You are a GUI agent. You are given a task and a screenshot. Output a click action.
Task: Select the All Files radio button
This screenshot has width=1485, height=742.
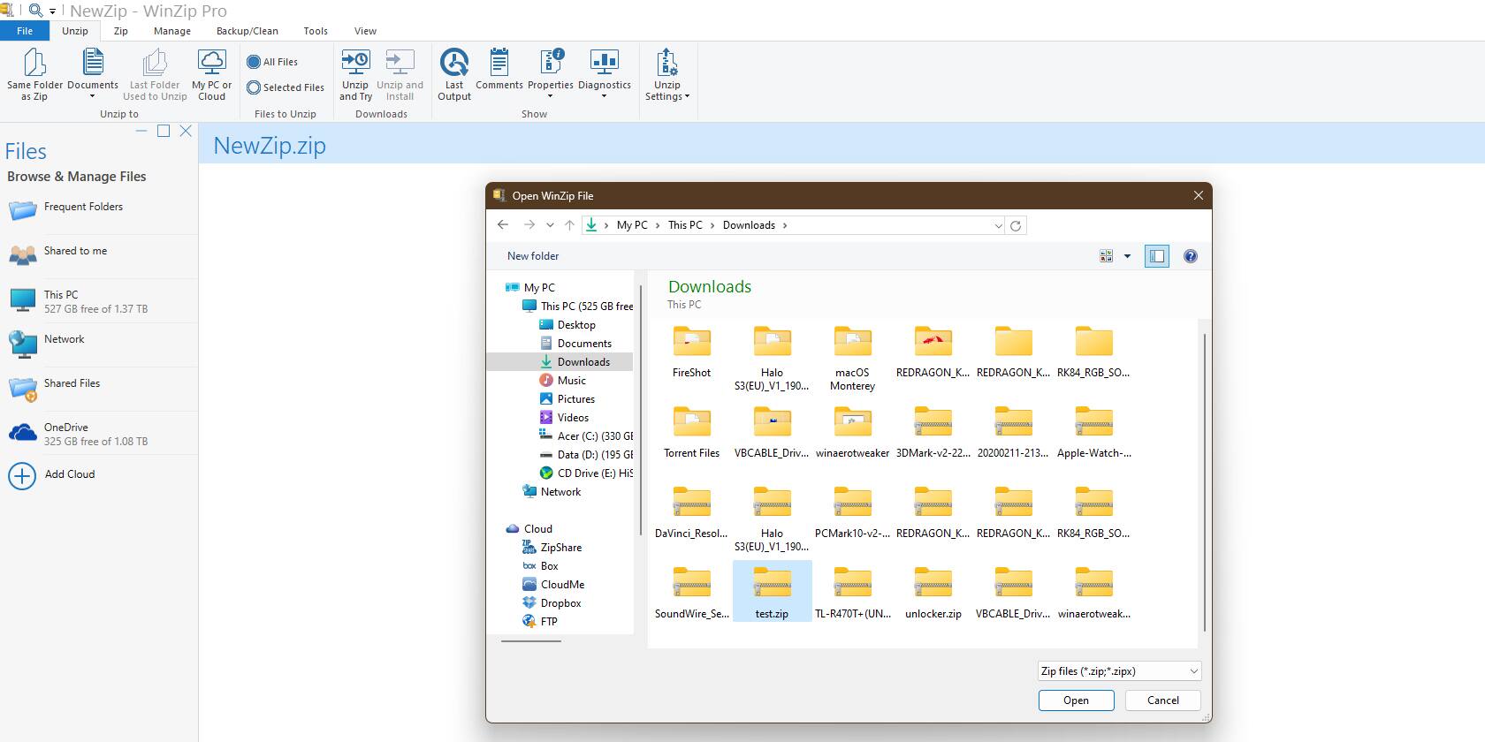click(254, 62)
